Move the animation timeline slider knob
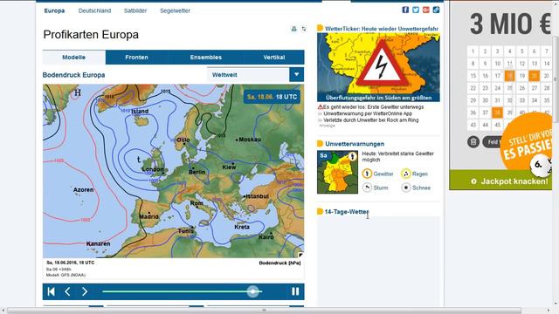 tap(253, 291)
